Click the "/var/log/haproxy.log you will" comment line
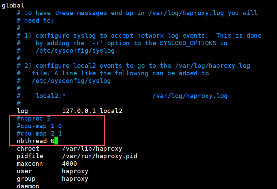This screenshot has height=189, width=277. (x=137, y=13)
